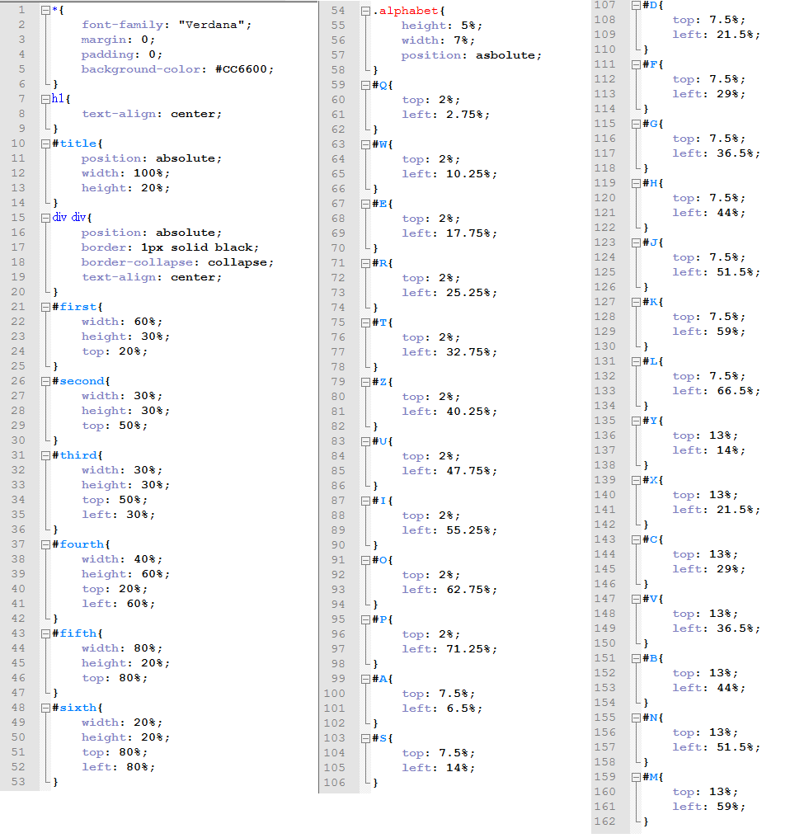Viewport: 790px width, 838px height.
Task: Fold the #N rule block
Action: click(x=636, y=718)
